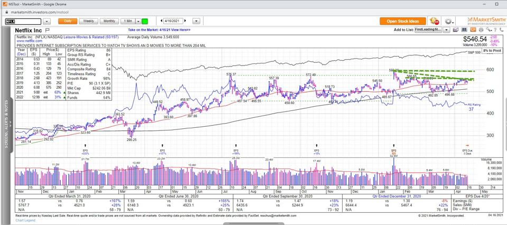Click the Open Stock Ideas button
The image size is (507, 225).
pyautogui.click(x=402, y=21)
